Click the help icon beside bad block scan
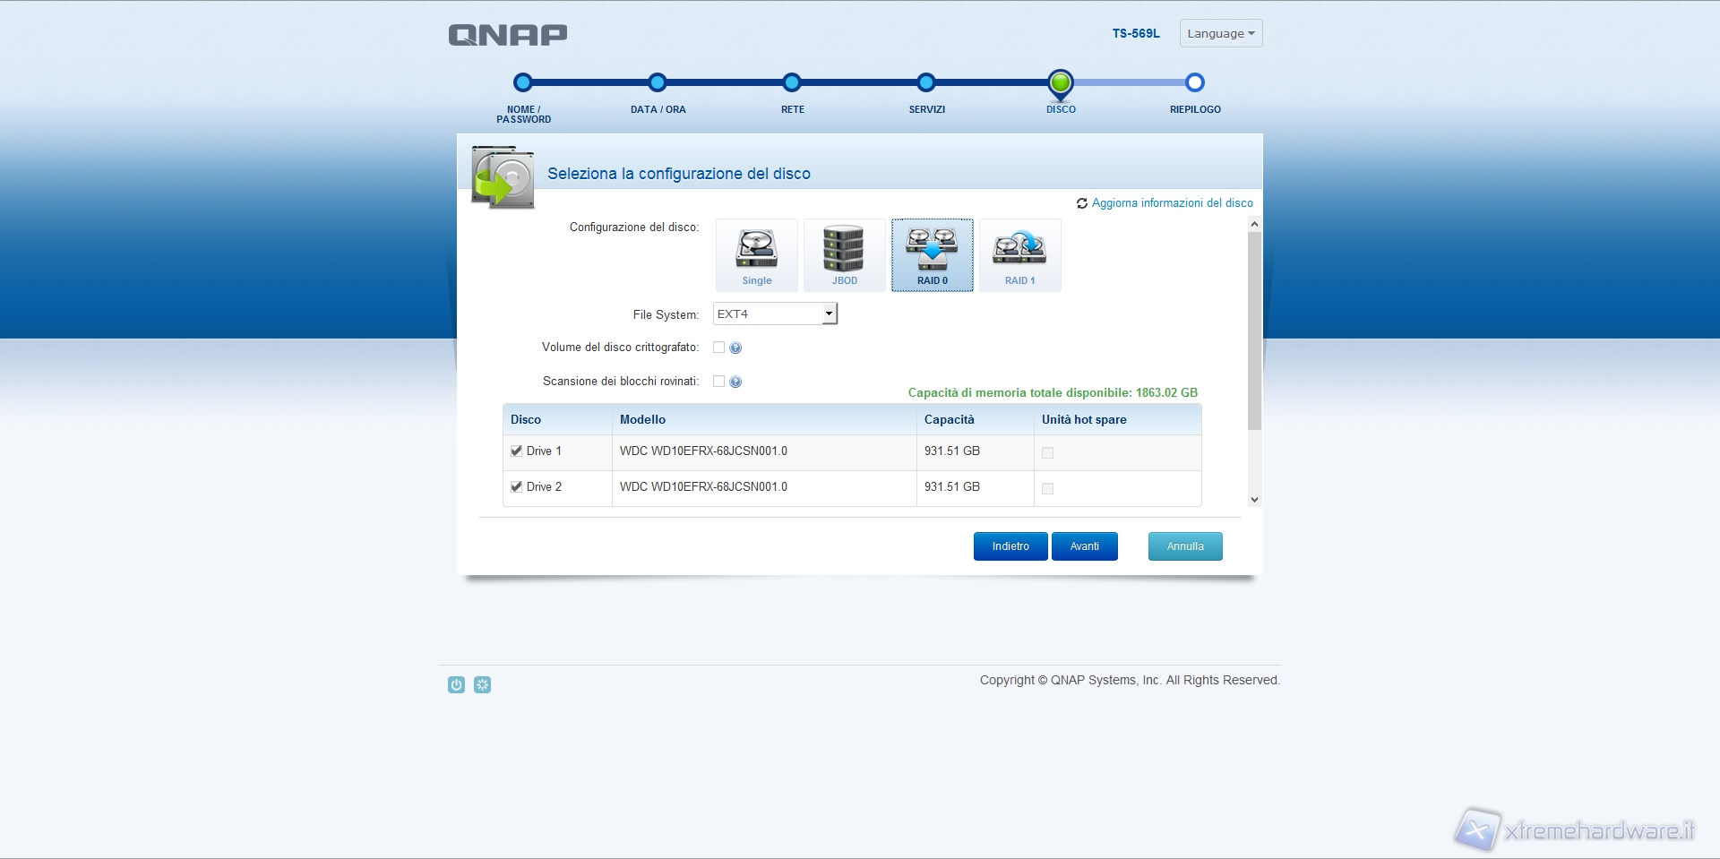The width and height of the screenshot is (1720, 859). point(735,382)
